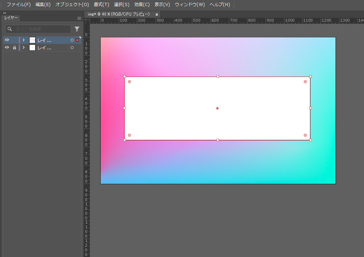Click the red selection indicator square on top layer

click(x=77, y=40)
